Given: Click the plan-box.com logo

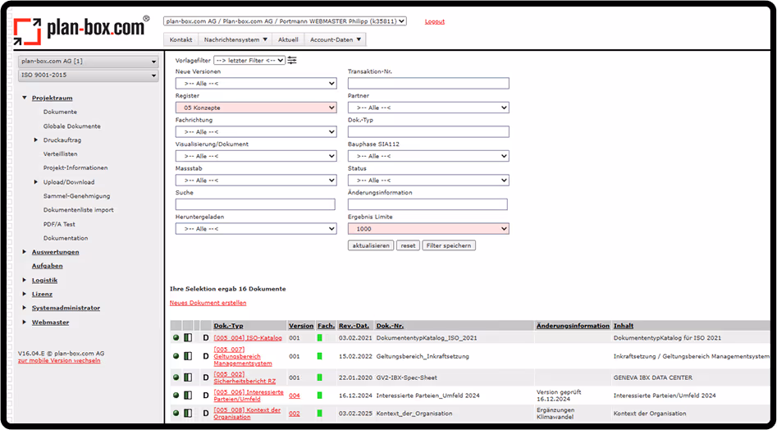Looking at the screenshot, I should pyautogui.click(x=82, y=30).
